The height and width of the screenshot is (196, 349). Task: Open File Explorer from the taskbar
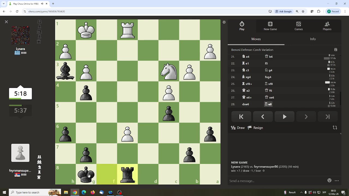(66, 192)
